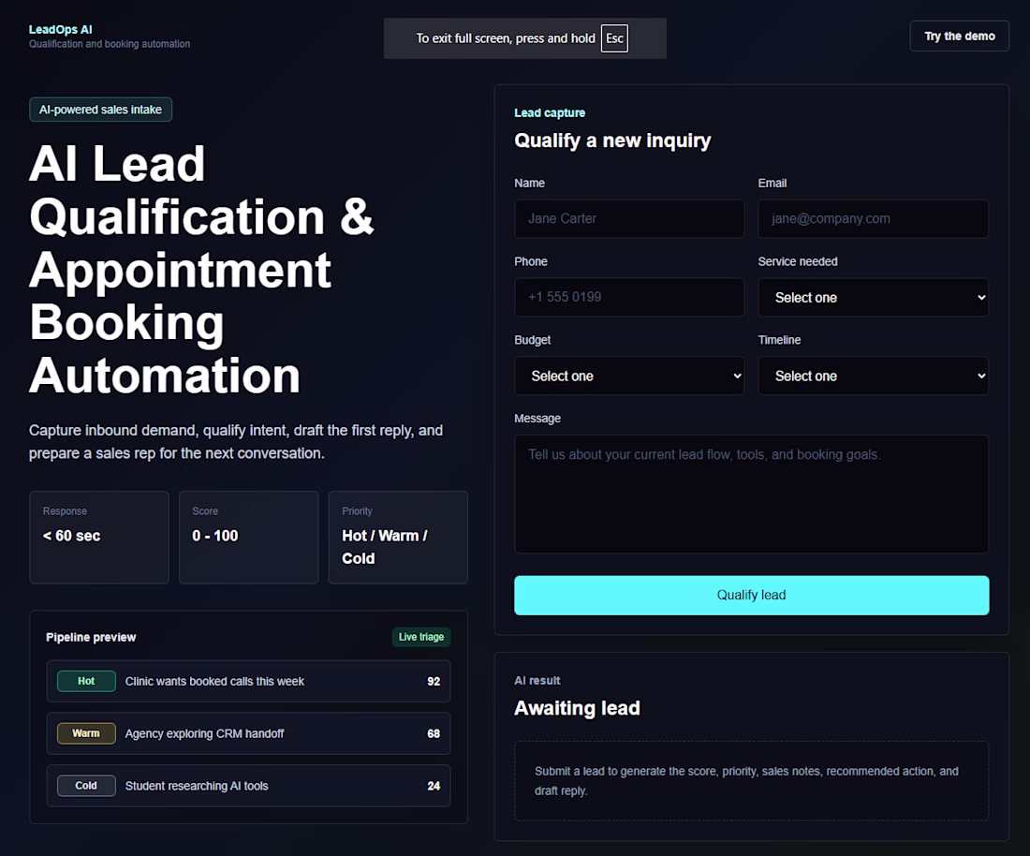Click the score 24 value

coord(434,786)
